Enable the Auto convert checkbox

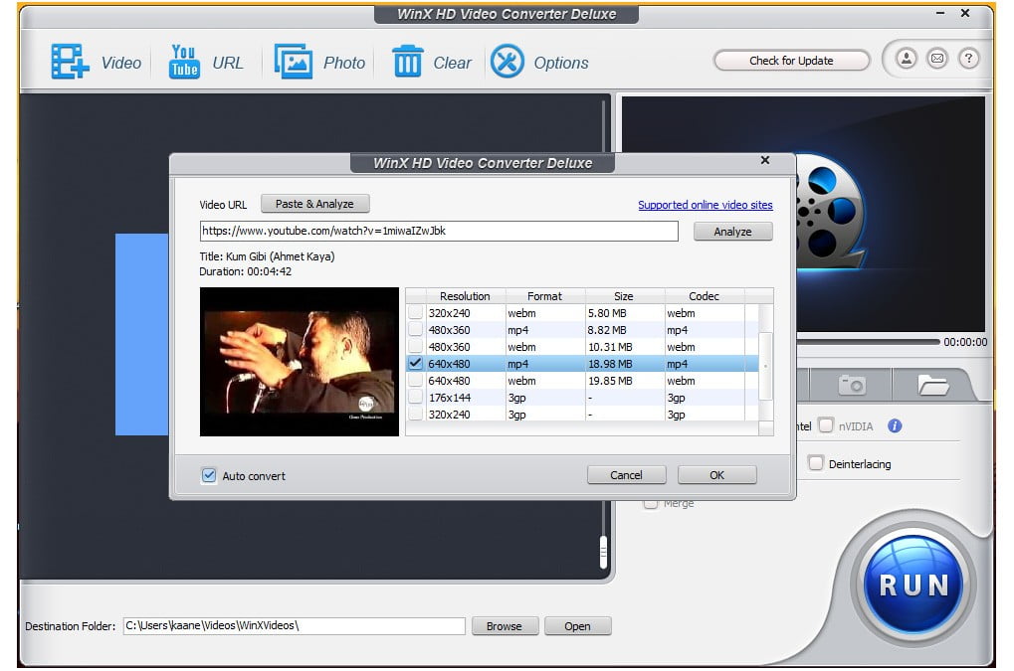[x=209, y=476]
